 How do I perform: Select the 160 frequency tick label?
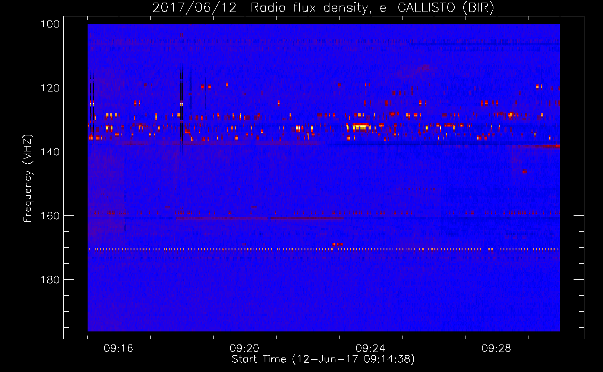tap(50, 216)
